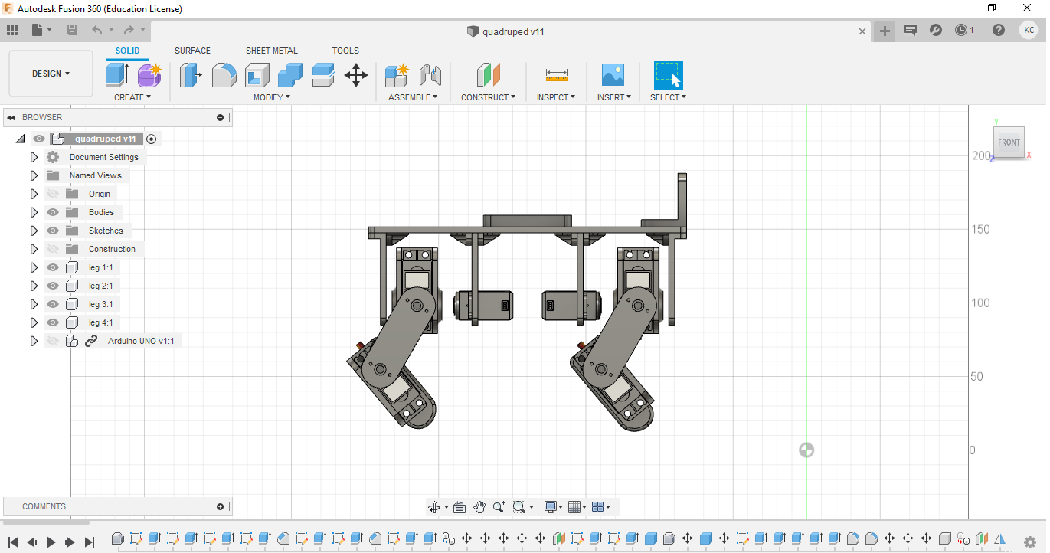
Task: Open the Display Settings dropdown
Action: pos(553,507)
